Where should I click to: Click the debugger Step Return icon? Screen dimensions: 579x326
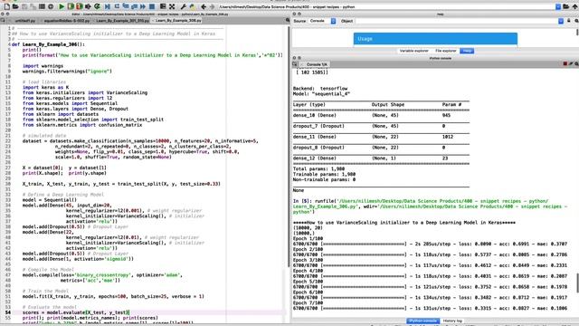134,6
